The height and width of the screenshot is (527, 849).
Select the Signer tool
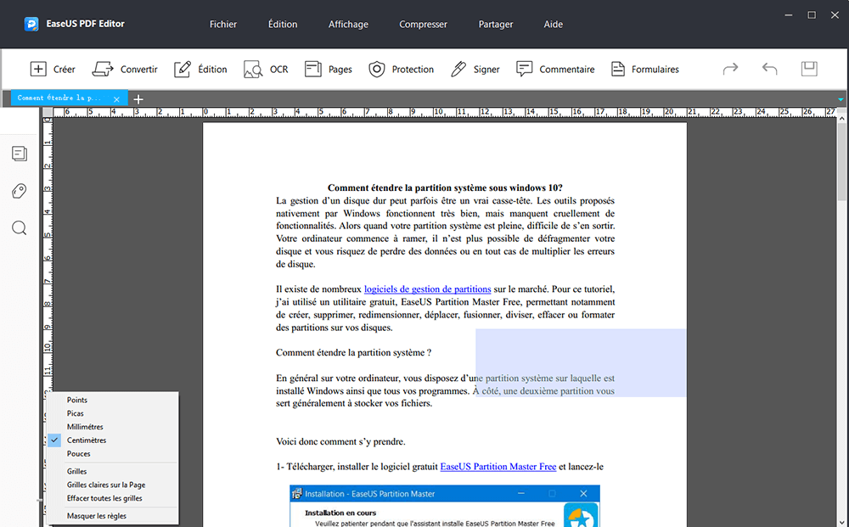point(475,70)
